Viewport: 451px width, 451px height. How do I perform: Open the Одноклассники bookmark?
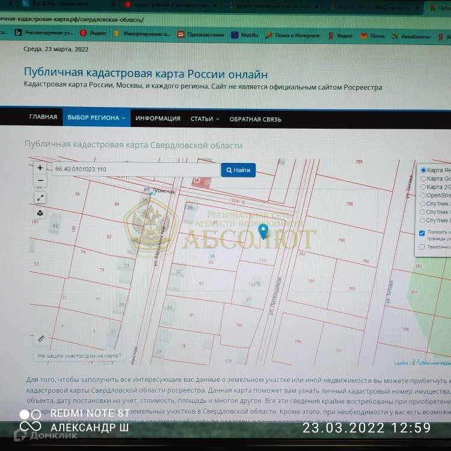pyautogui.click(x=201, y=34)
